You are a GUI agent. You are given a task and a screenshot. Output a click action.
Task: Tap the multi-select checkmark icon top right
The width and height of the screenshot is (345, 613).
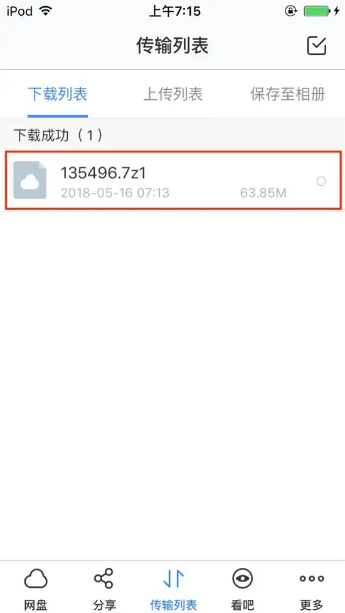[x=317, y=46]
